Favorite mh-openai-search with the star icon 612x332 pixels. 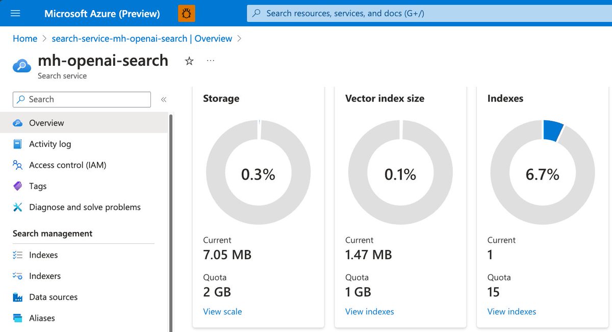[x=189, y=61]
